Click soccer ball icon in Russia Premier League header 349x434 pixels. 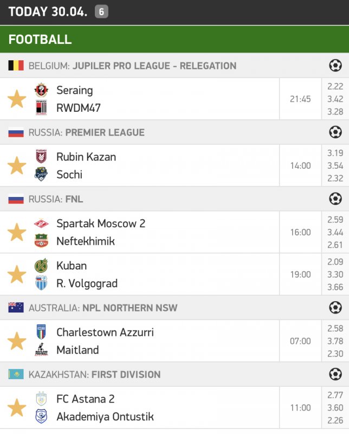click(335, 132)
